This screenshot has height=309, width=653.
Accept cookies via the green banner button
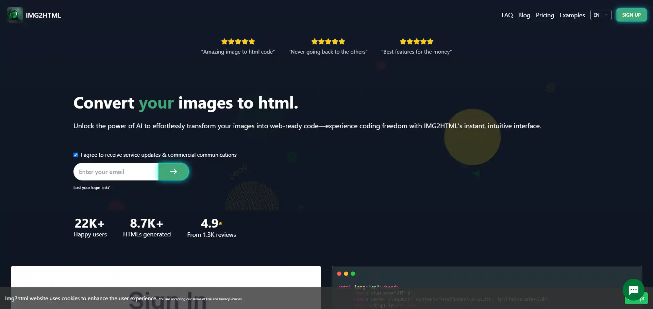(636, 298)
